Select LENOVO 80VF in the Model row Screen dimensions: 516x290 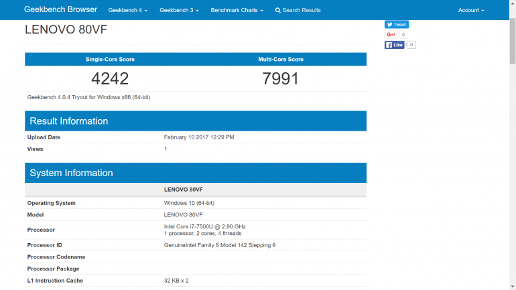coord(183,215)
